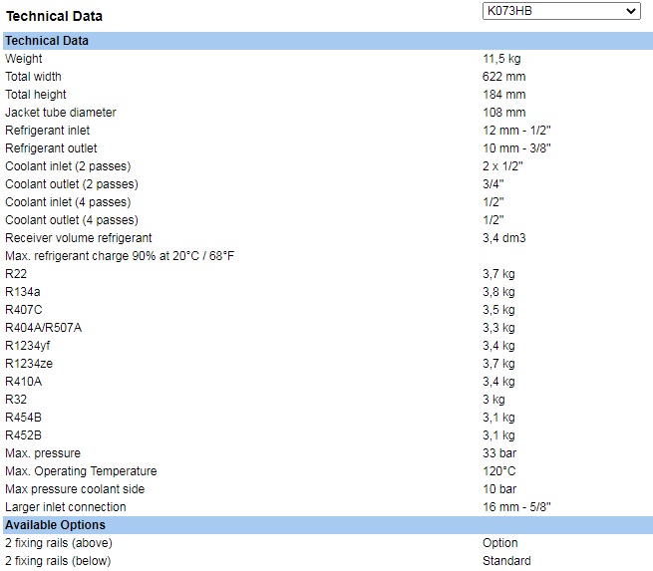Click the R404A/R507A row label
The width and height of the screenshot is (653, 571).
pos(44,328)
